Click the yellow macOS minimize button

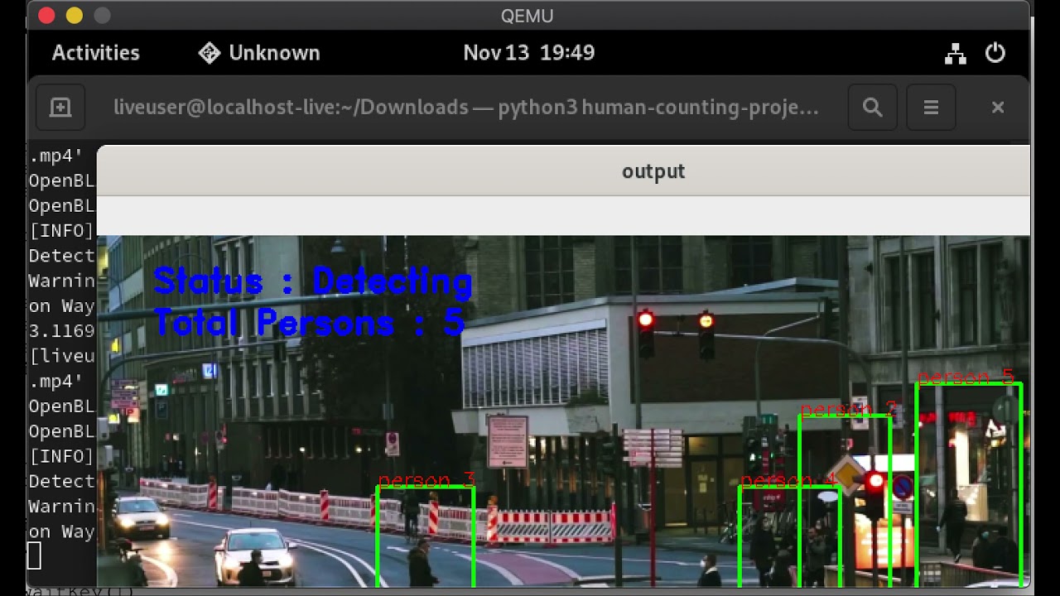[x=75, y=16]
